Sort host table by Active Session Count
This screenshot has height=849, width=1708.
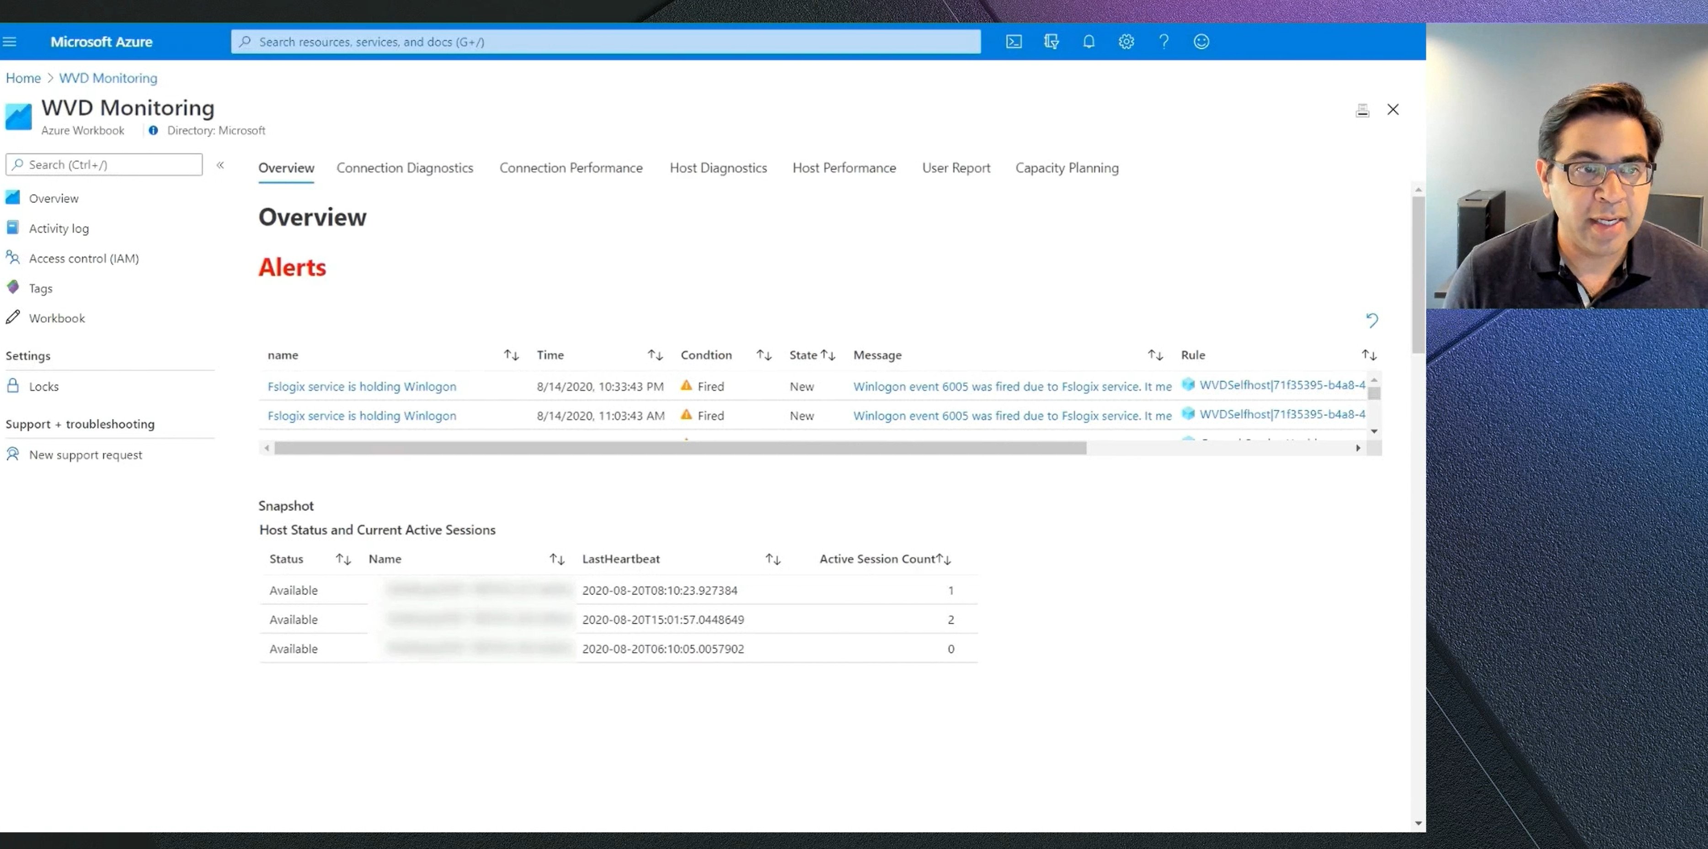tap(944, 559)
